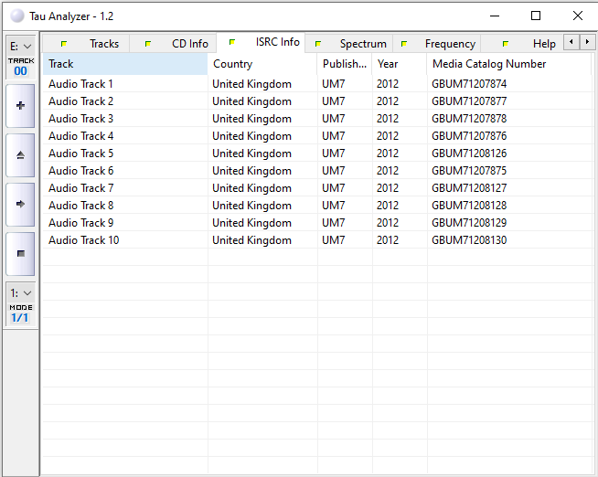
Task: Click the right arrow button in sidebar
Action: click(21, 204)
